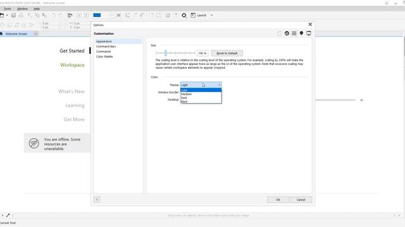405x227 pixels.
Task: Select the Welcome Screen document tab
Action: pos(16,33)
